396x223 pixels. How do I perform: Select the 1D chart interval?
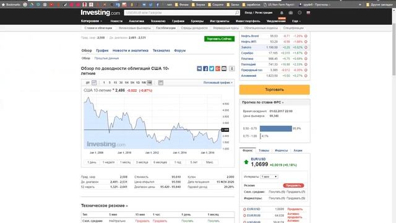pos(138,82)
